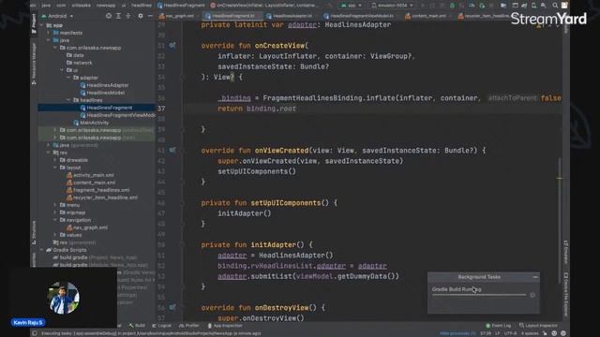The image size is (600, 337).
Task: Click the collapse all icon in project panel
Action: click(128, 16)
